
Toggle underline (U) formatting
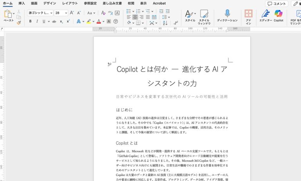(x=44, y=21)
